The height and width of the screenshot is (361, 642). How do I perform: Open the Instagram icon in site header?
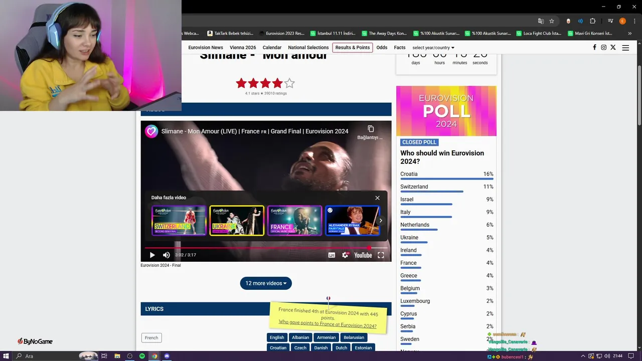[604, 48]
